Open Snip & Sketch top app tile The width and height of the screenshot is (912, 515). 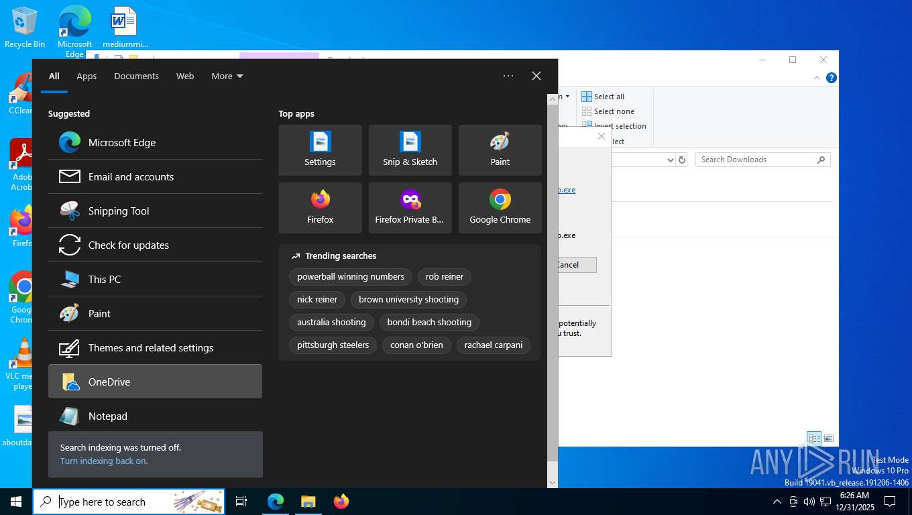410,150
